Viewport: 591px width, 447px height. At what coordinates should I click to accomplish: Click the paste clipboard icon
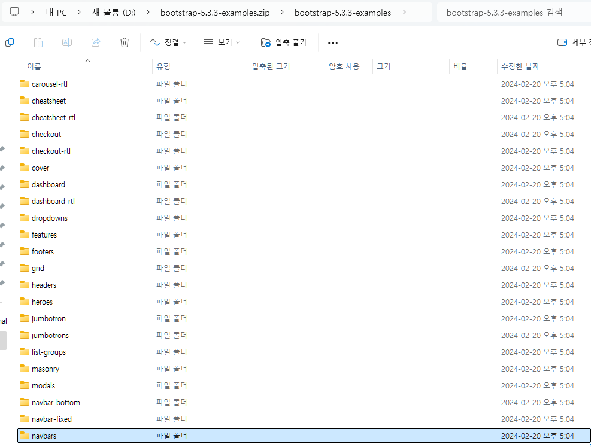pos(38,42)
